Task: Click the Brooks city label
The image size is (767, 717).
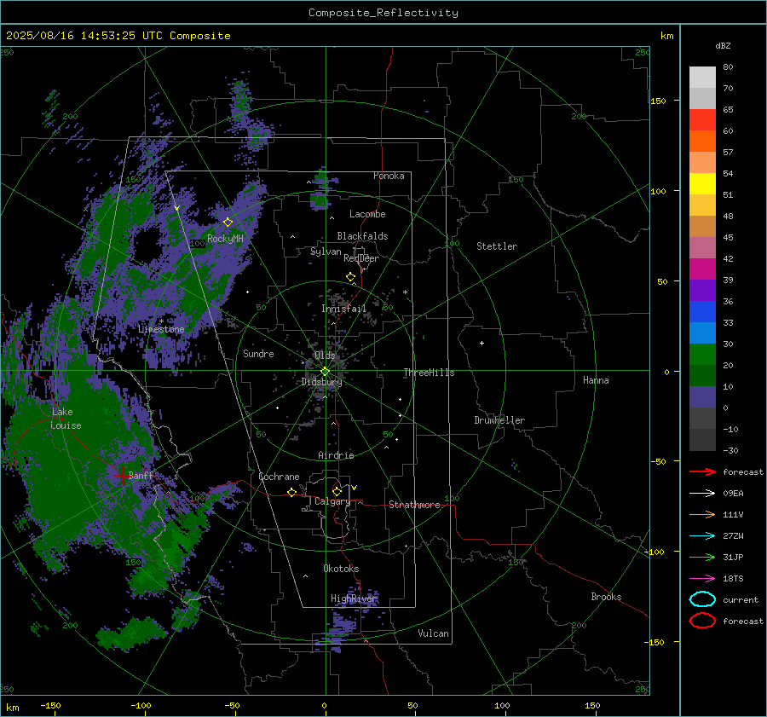Action: tap(606, 597)
